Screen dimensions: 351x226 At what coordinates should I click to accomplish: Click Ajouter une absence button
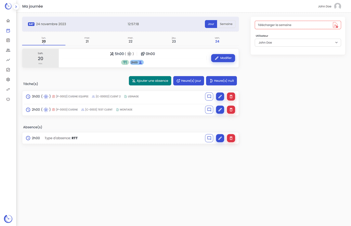(x=150, y=81)
